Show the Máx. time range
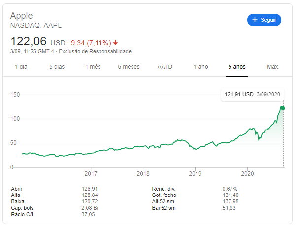296x228 pixels. (x=273, y=67)
